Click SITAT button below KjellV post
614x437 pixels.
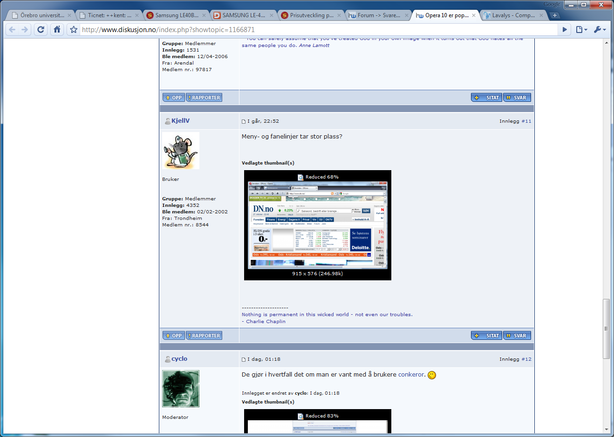pos(486,336)
